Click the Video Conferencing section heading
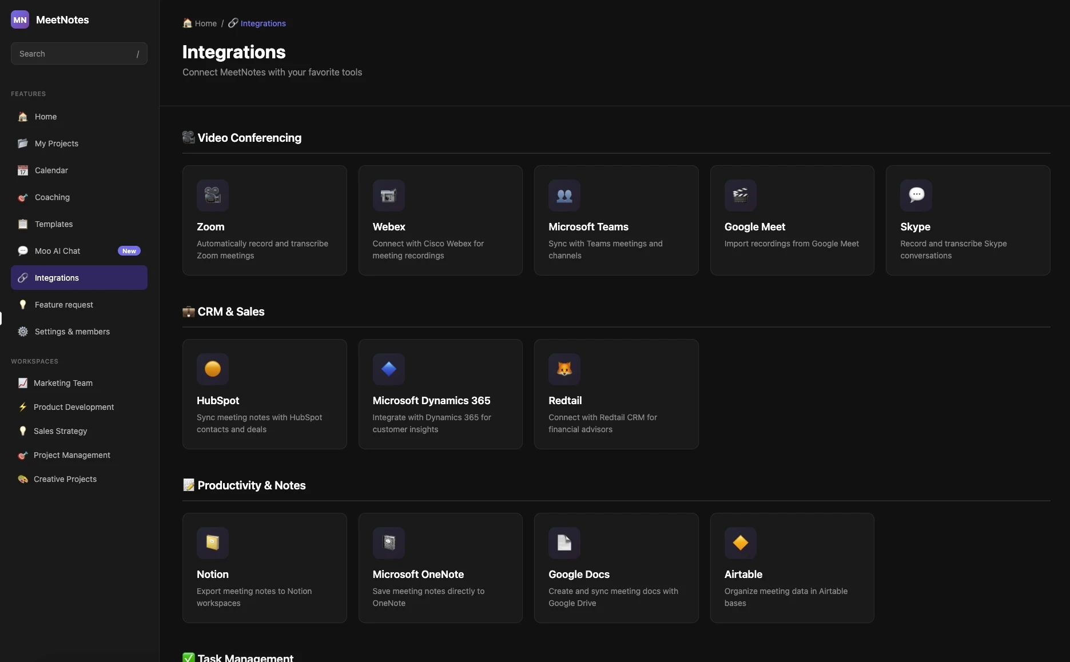 click(242, 138)
